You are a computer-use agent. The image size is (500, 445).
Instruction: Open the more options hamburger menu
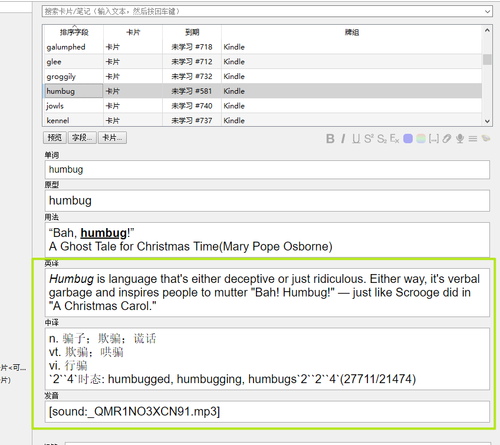(473, 139)
